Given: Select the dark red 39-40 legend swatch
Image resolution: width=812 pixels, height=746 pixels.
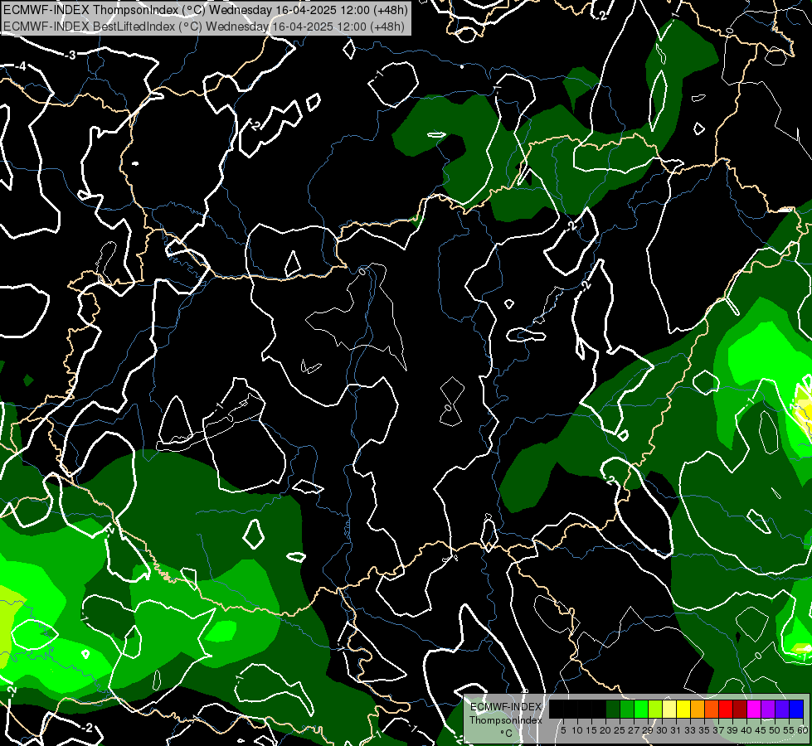Looking at the screenshot, I should (740, 709).
